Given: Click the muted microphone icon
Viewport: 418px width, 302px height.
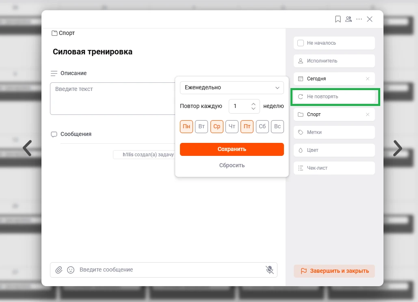Looking at the screenshot, I should 269,270.
